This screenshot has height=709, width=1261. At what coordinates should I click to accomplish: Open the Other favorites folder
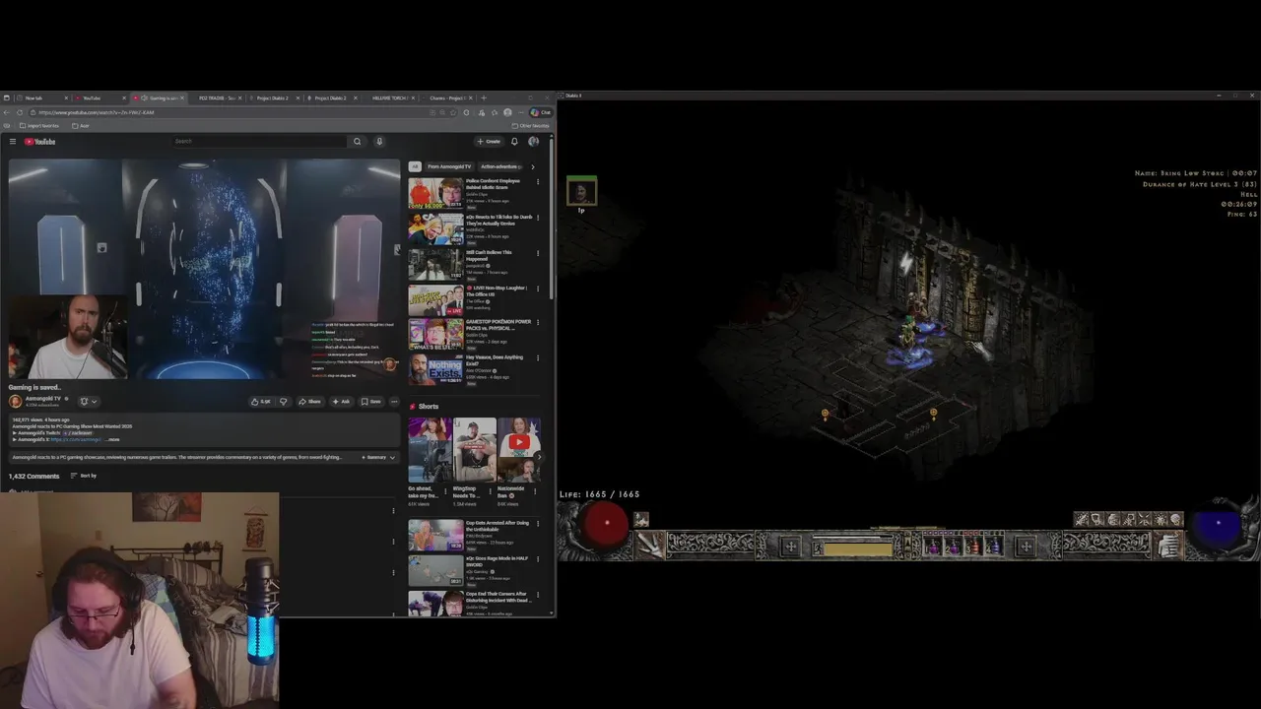pyautogui.click(x=530, y=125)
